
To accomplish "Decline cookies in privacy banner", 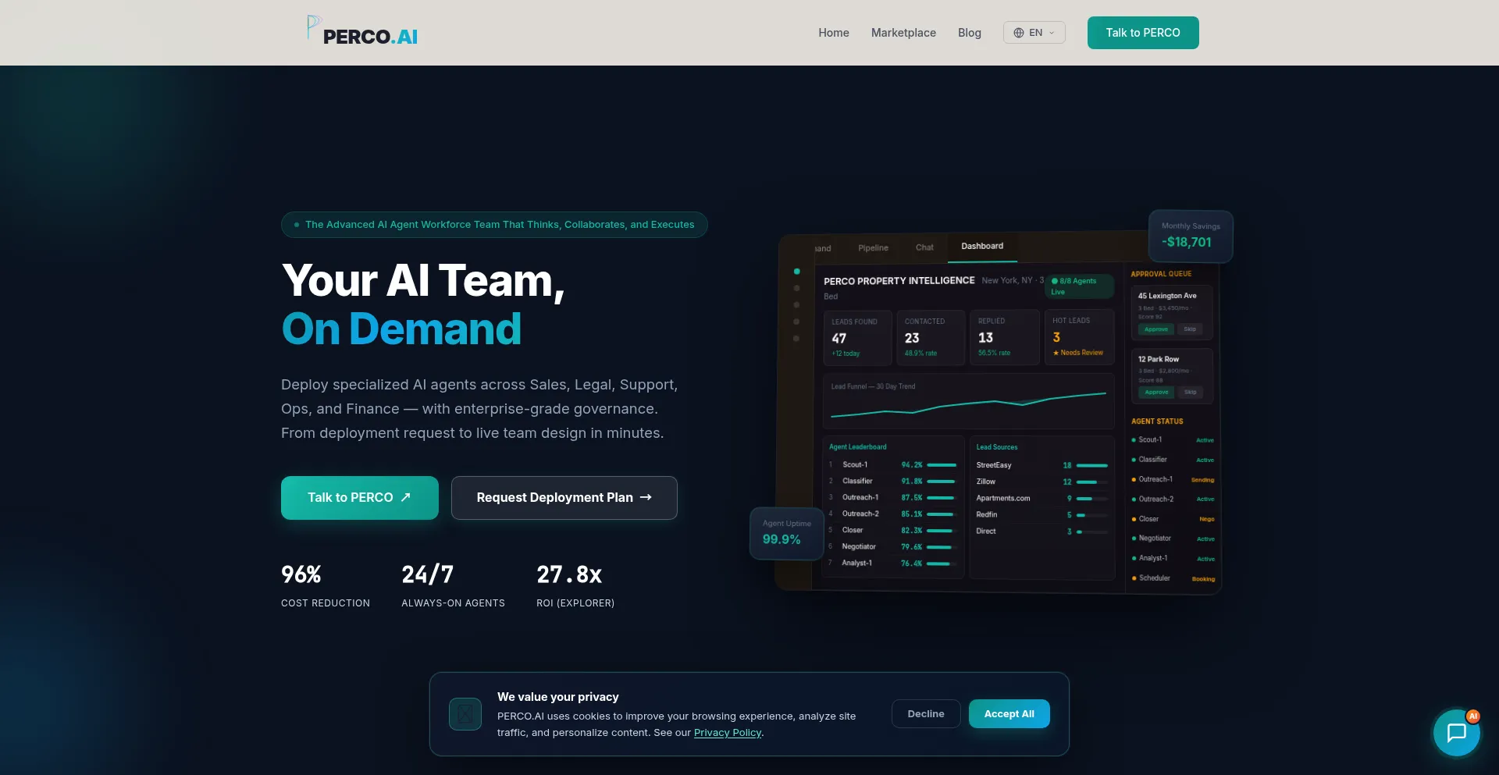I will [926, 714].
